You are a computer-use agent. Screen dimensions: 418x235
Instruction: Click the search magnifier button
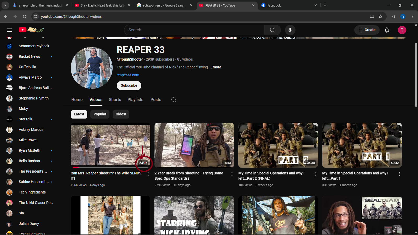[x=272, y=30]
